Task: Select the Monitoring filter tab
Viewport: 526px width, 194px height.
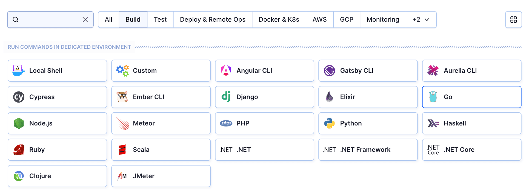Action: 383,19
